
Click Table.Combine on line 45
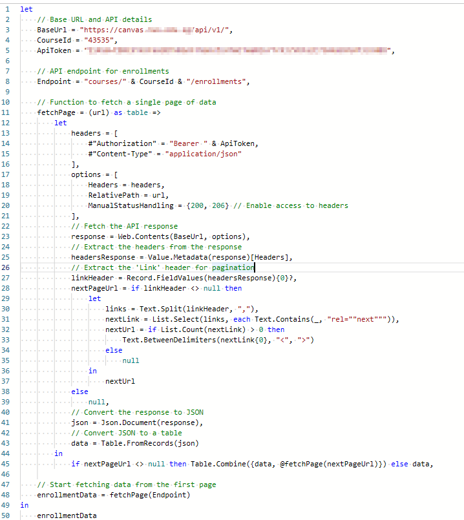click(218, 464)
